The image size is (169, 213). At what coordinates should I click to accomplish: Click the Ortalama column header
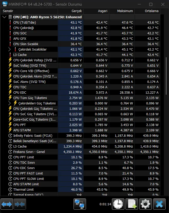[x=147, y=11]
